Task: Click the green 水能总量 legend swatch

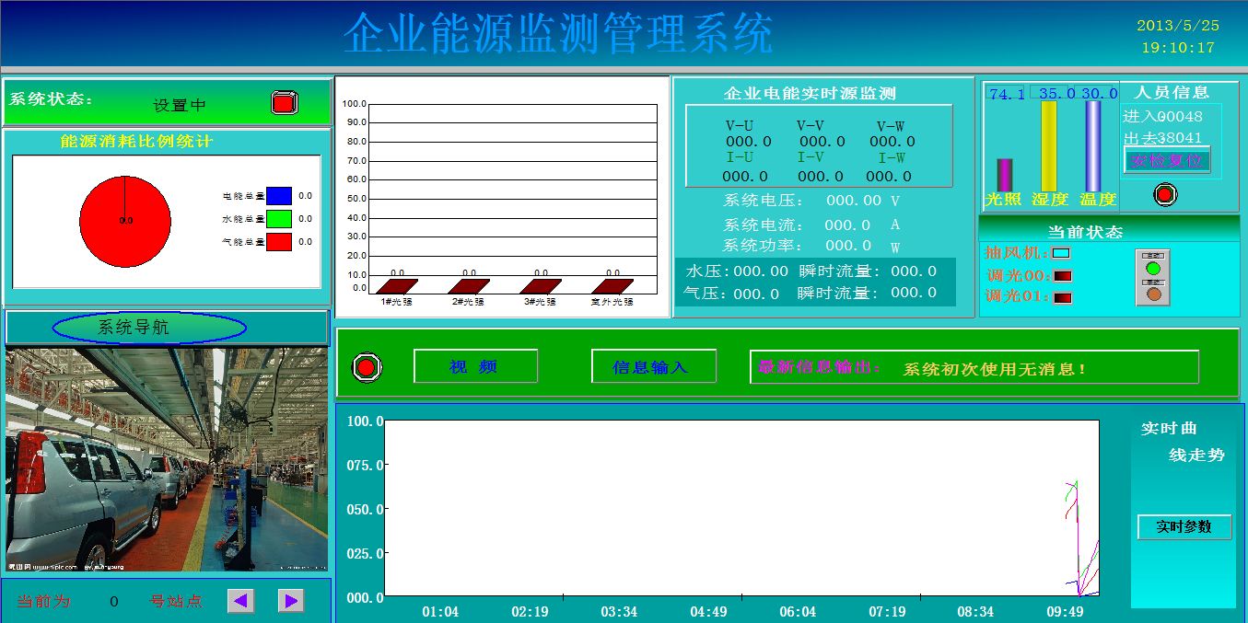Action: click(279, 219)
